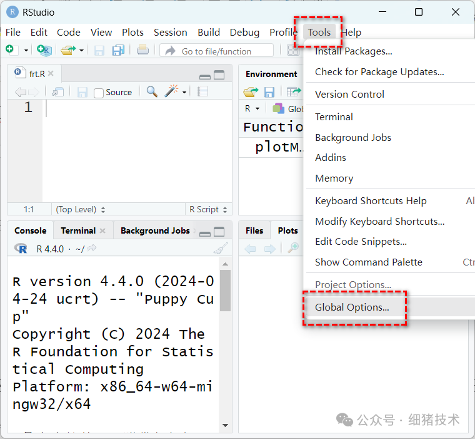
Task: Switch to the Terminal tab
Action: click(78, 230)
